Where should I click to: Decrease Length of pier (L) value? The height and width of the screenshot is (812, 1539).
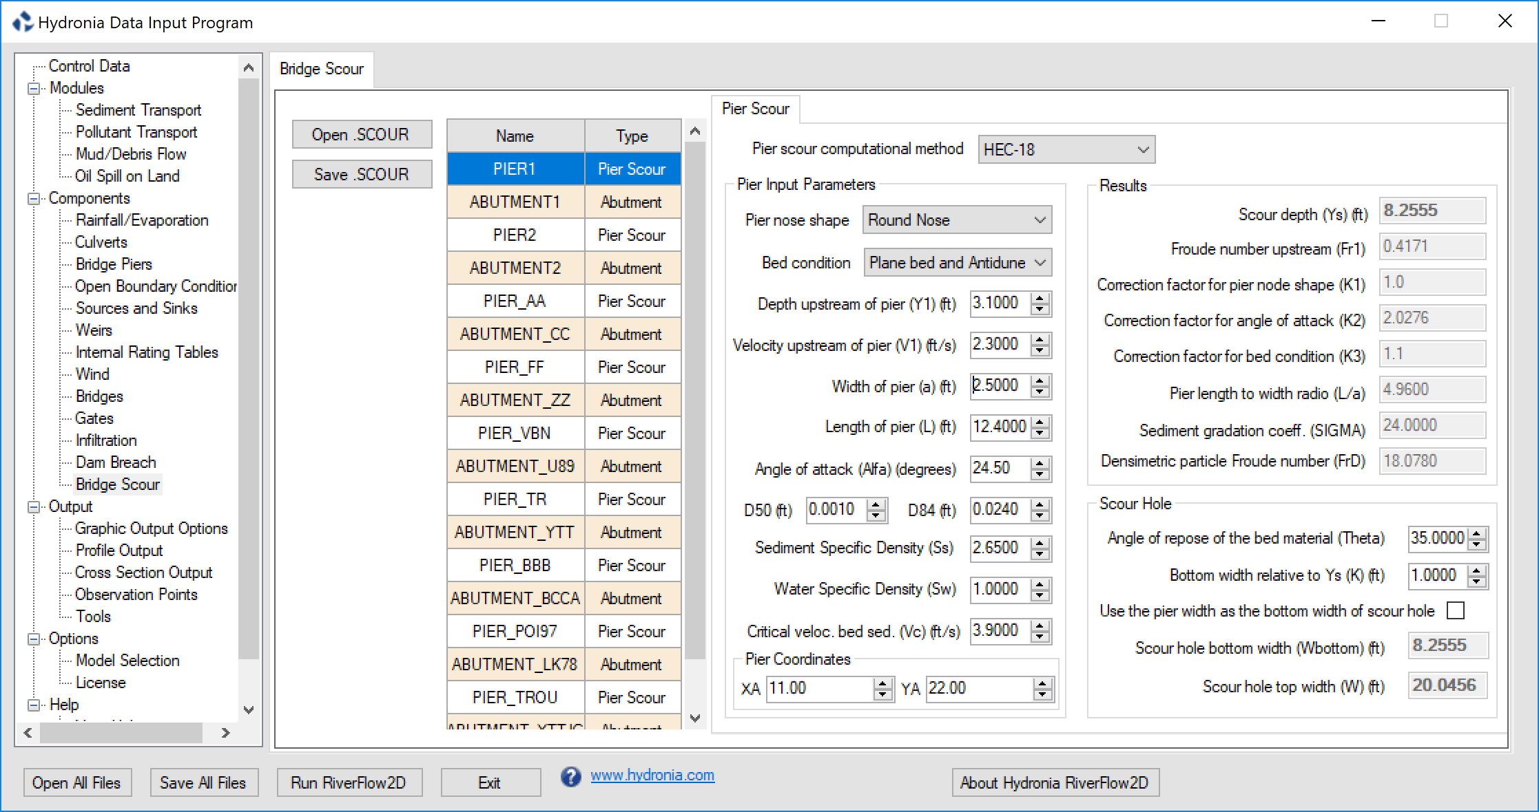[x=1040, y=433]
